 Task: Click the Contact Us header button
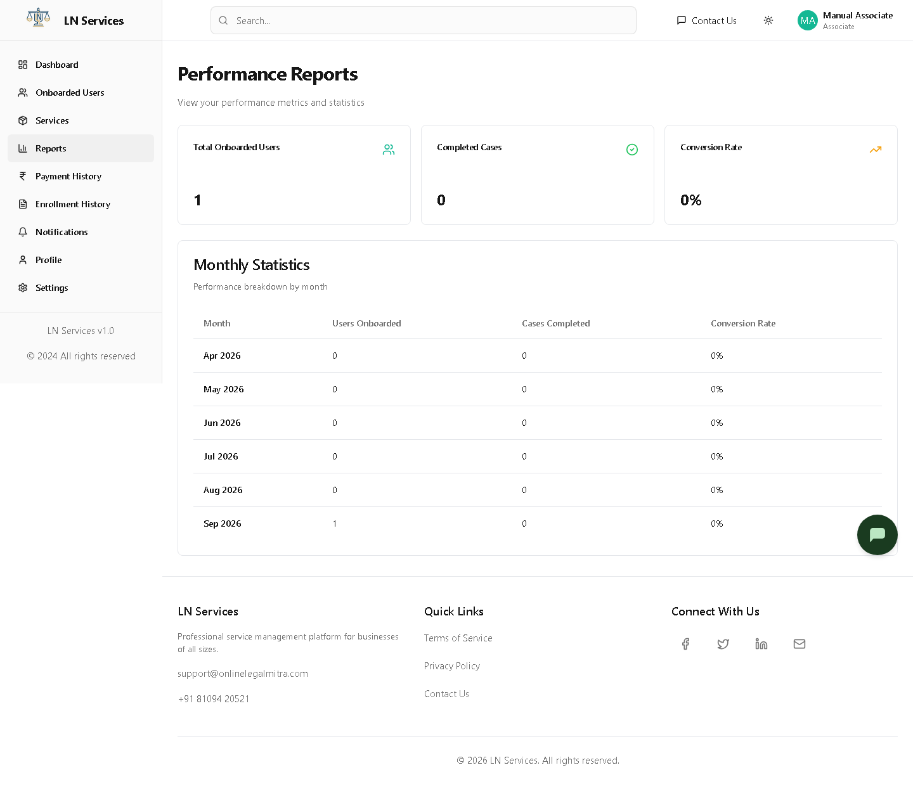[x=706, y=20]
